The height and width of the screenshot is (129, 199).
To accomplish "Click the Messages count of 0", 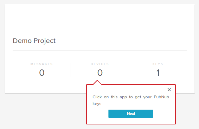I will [x=42, y=73].
